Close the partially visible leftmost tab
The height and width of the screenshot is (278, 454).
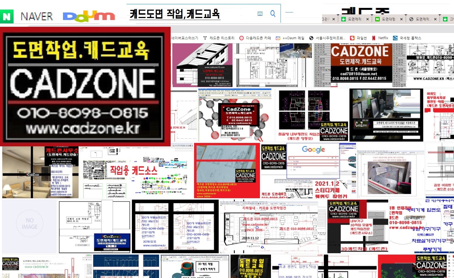[333, 19]
